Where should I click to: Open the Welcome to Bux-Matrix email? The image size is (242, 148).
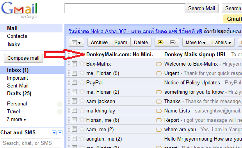click(x=154, y=64)
